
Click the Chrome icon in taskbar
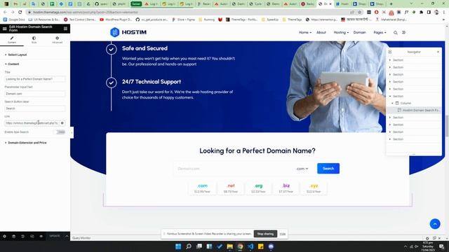pyautogui.click(x=240, y=246)
